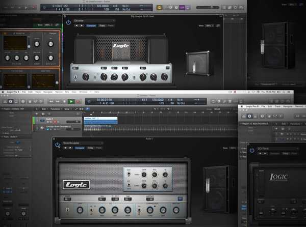The image size is (306, 227).
Task: Click the green Play button in main transport
Action: coord(71,101)
